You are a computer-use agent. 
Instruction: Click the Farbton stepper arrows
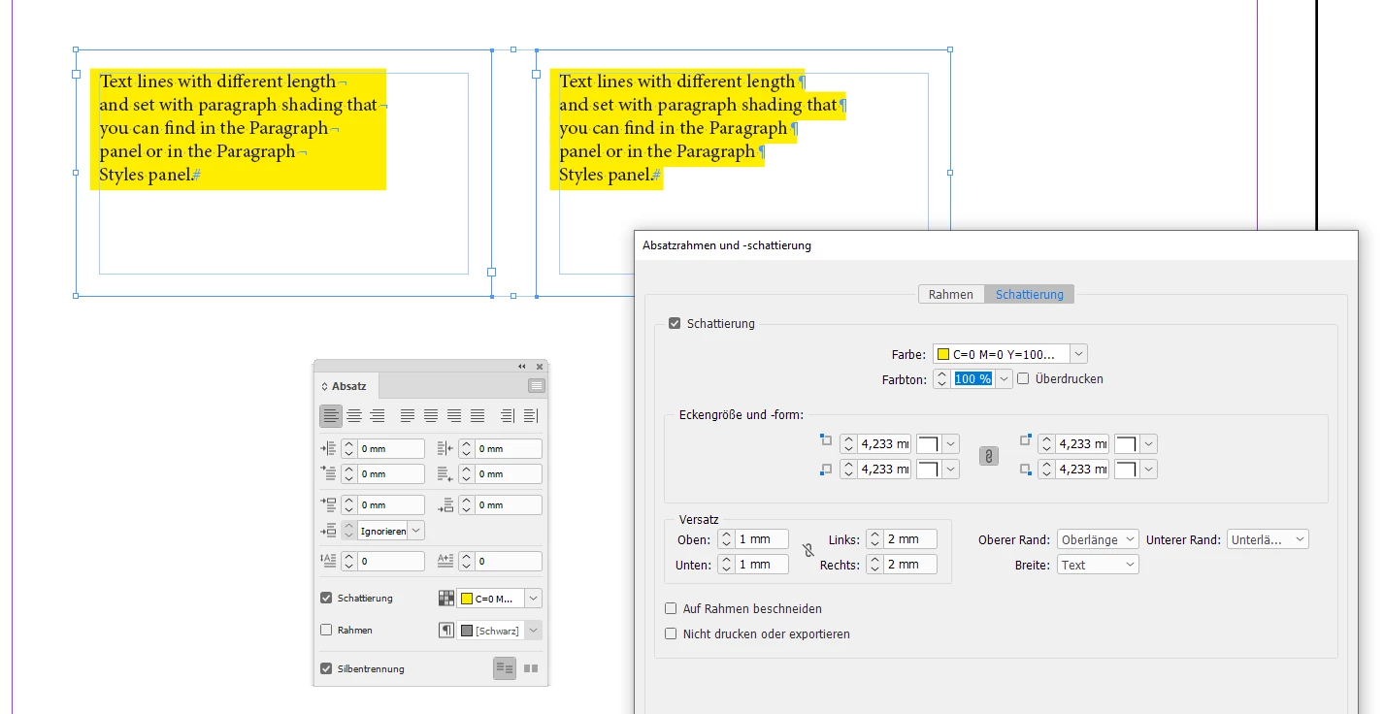[x=941, y=379]
